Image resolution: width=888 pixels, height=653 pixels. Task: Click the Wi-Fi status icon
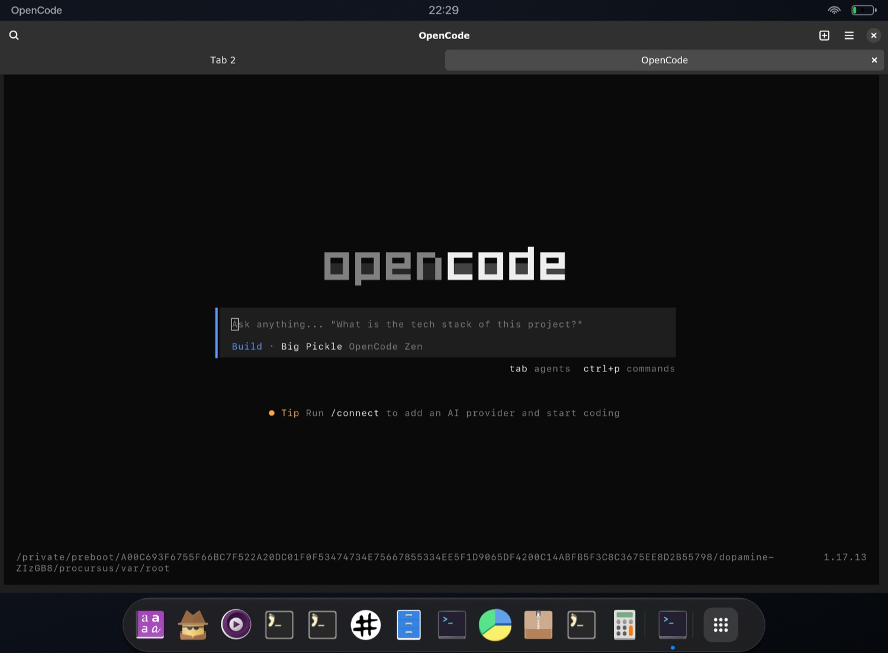click(834, 10)
